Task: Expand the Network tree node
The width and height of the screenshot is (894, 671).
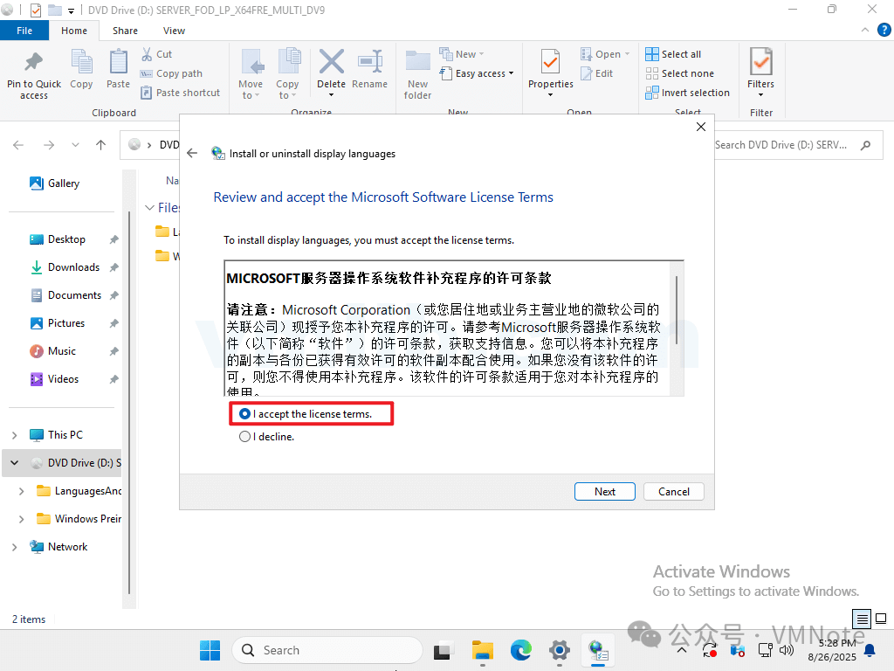Action: pyautogui.click(x=15, y=547)
